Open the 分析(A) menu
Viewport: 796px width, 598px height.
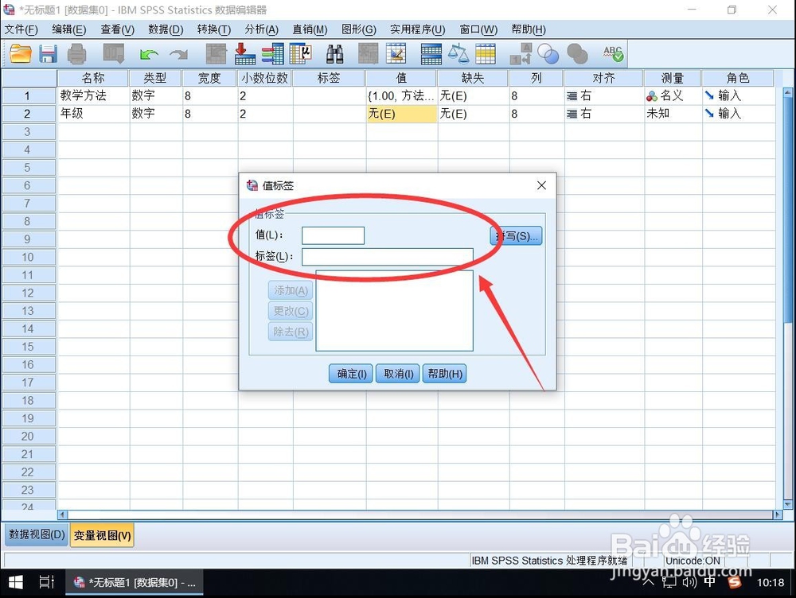click(x=261, y=29)
